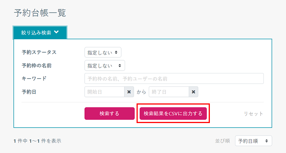Open the 予約ステータス dropdown
Viewport: 286px width, 153px height.
click(103, 52)
